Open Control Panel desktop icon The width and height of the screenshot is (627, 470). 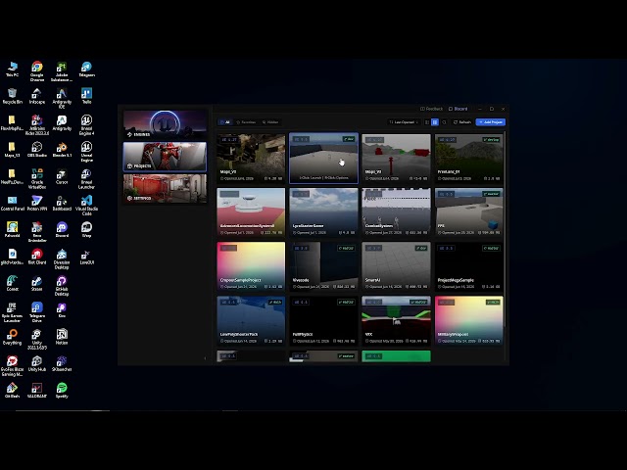tap(13, 203)
